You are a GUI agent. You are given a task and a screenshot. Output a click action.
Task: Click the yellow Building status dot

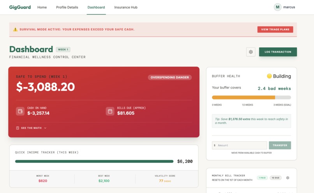coord(269,76)
